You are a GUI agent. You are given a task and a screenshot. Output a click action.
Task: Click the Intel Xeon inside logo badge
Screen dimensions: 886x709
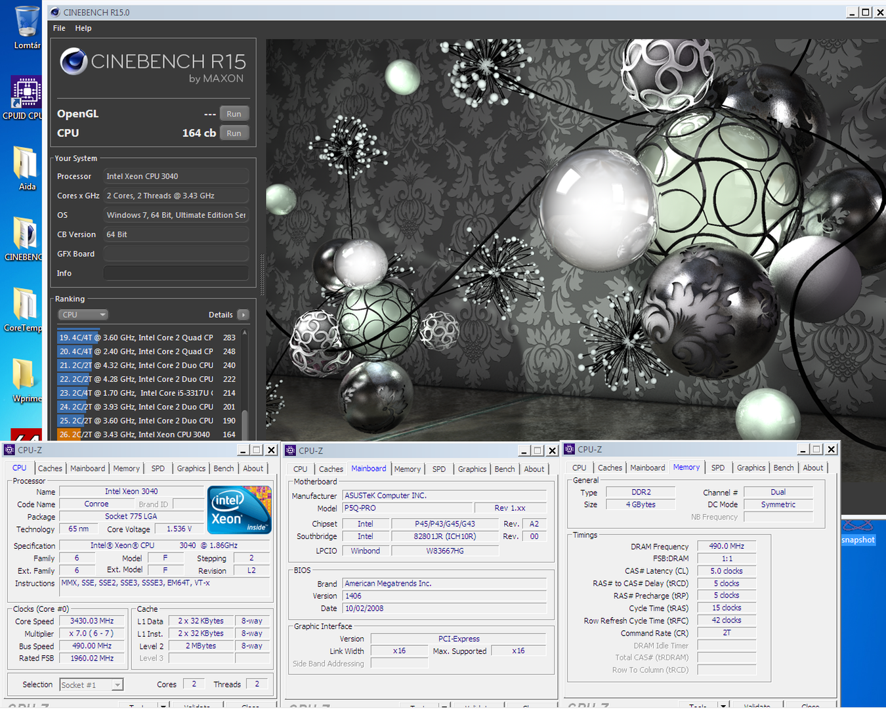pos(240,509)
